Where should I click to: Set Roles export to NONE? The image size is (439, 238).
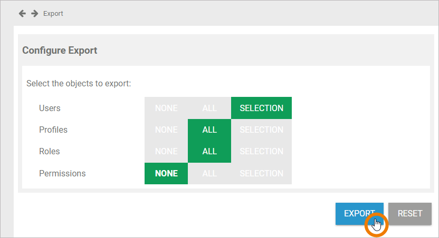point(166,151)
